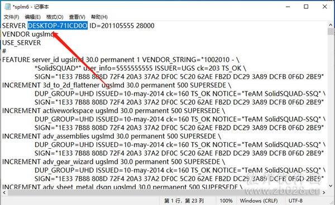Close the splm6 Notepad window
The width and height of the screenshot is (335, 205).
click(324, 7)
